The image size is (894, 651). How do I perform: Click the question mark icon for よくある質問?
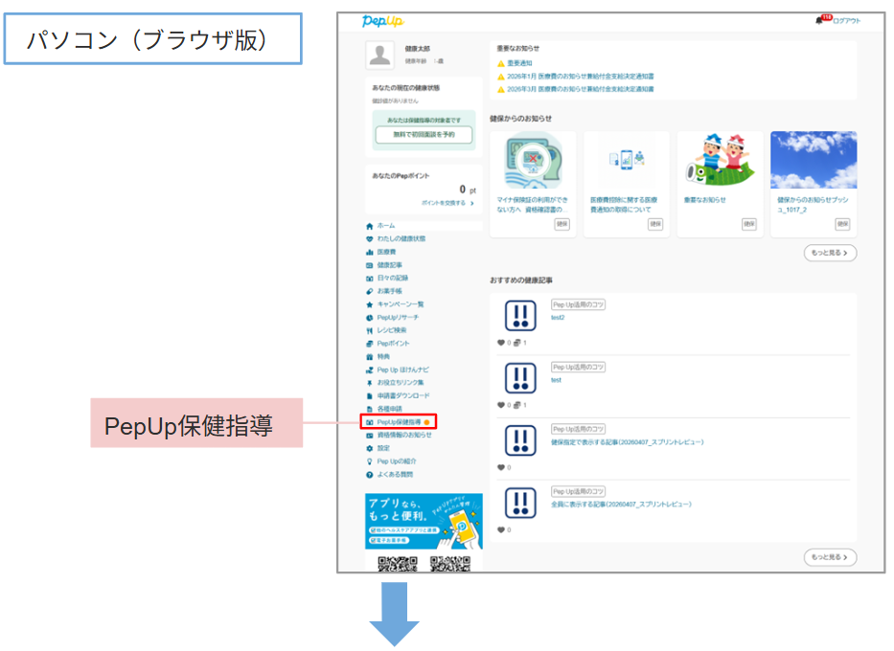coord(370,475)
